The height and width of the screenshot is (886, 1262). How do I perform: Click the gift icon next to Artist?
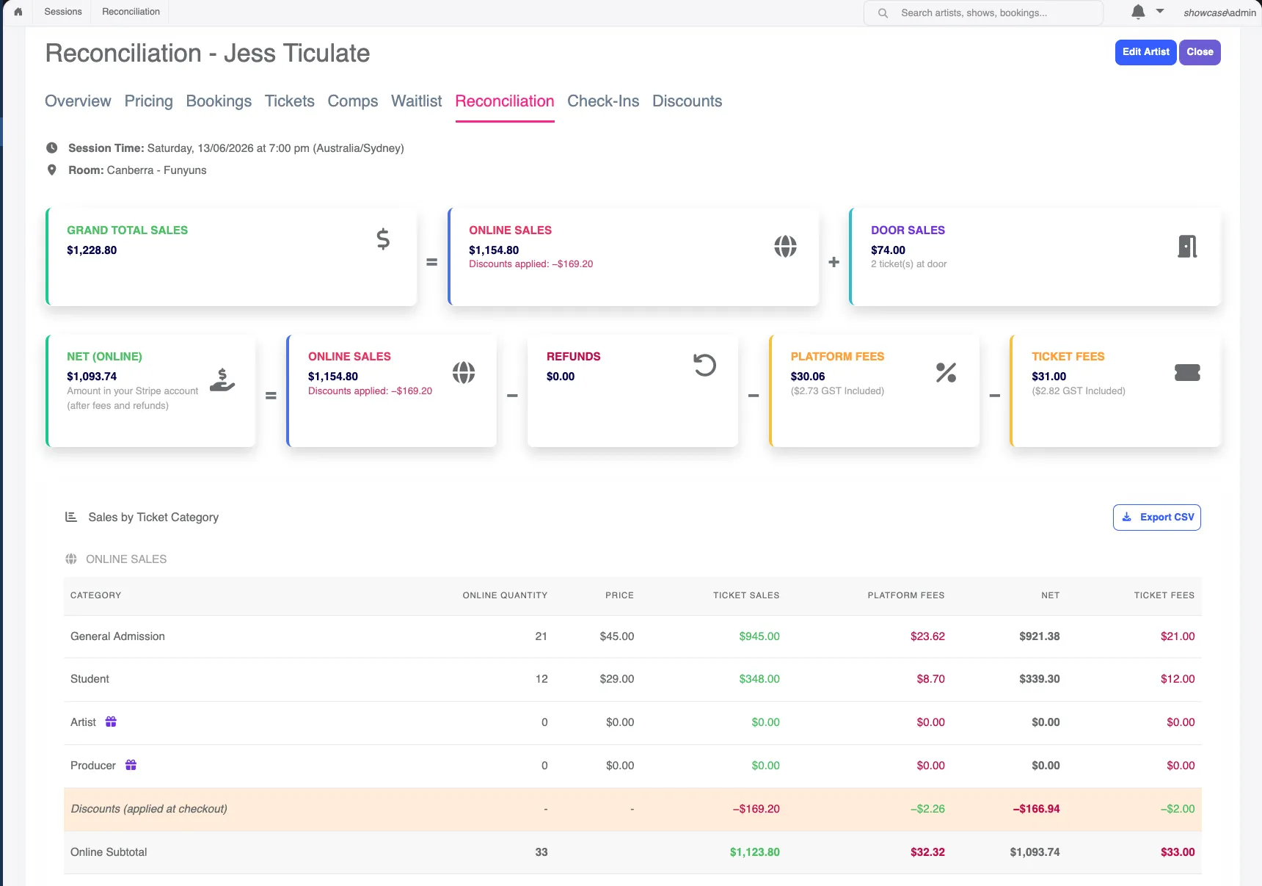coord(111,722)
